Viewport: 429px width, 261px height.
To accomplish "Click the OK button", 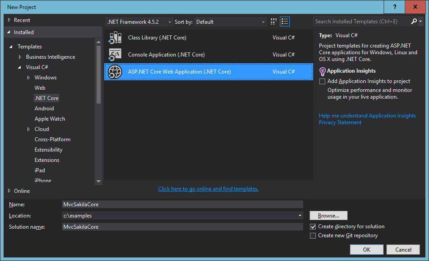I will click(367, 249).
